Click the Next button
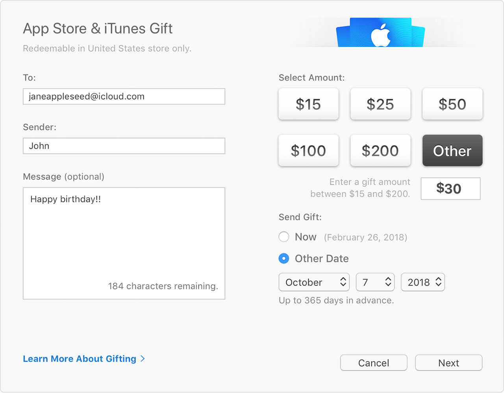 coord(449,363)
